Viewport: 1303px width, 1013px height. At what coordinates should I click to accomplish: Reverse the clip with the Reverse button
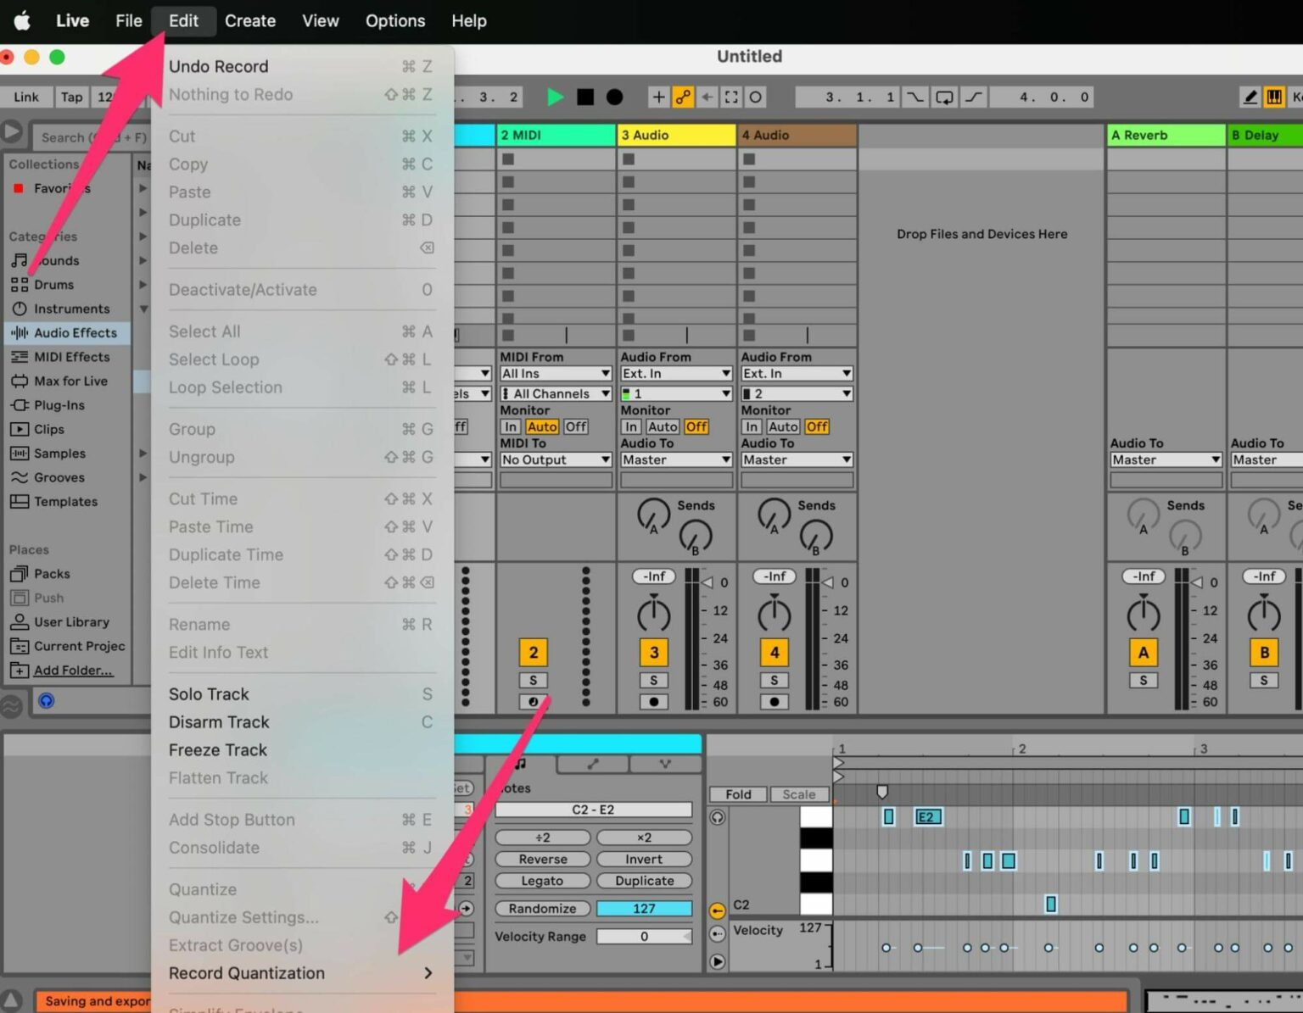point(541,859)
